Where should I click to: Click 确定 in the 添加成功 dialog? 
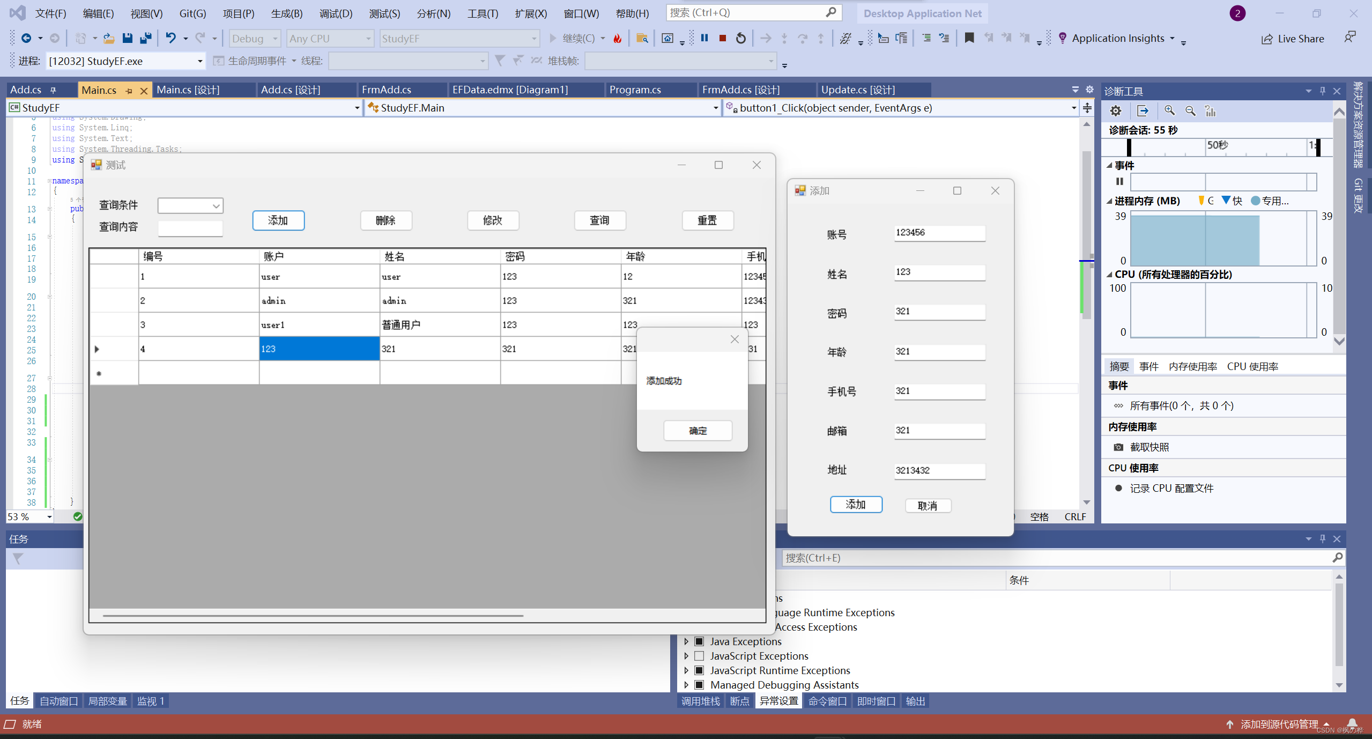[697, 431]
